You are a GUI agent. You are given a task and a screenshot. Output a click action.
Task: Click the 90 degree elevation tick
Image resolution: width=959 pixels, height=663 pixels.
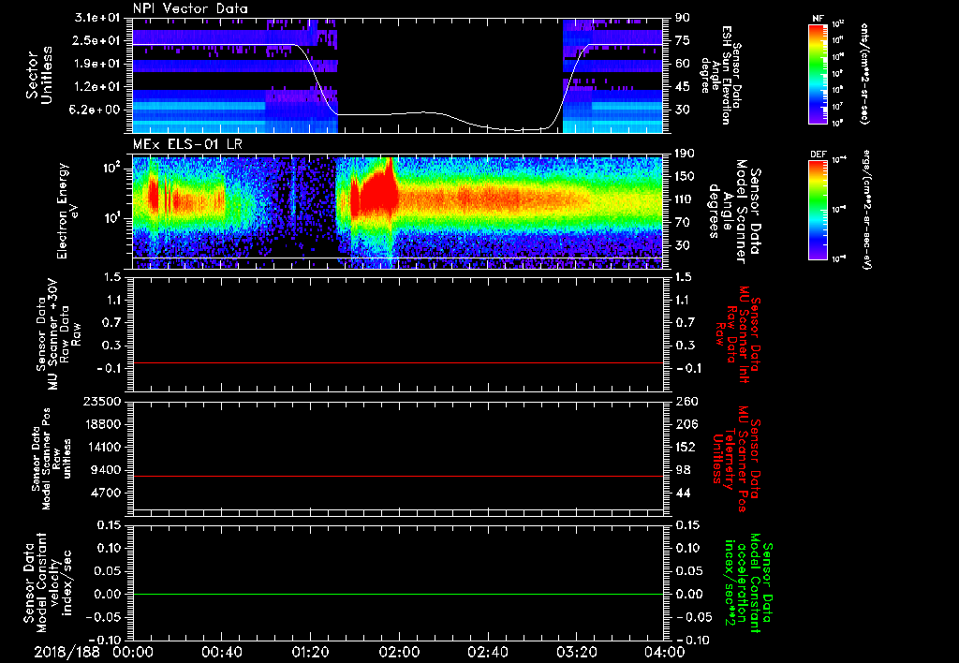click(683, 18)
